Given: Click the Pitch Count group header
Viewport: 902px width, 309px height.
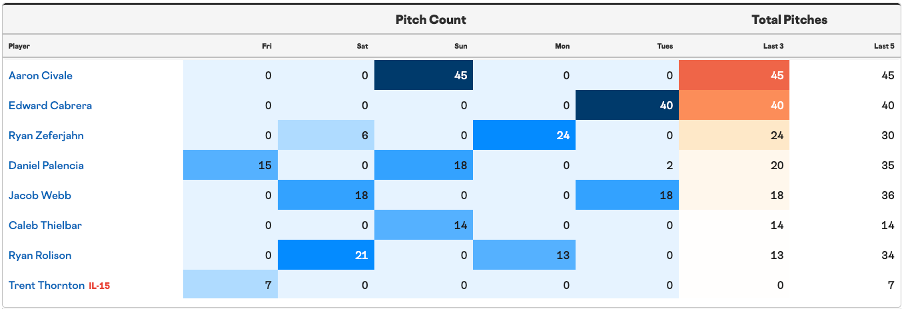Looking at the screenshot, I should point(431,20).
